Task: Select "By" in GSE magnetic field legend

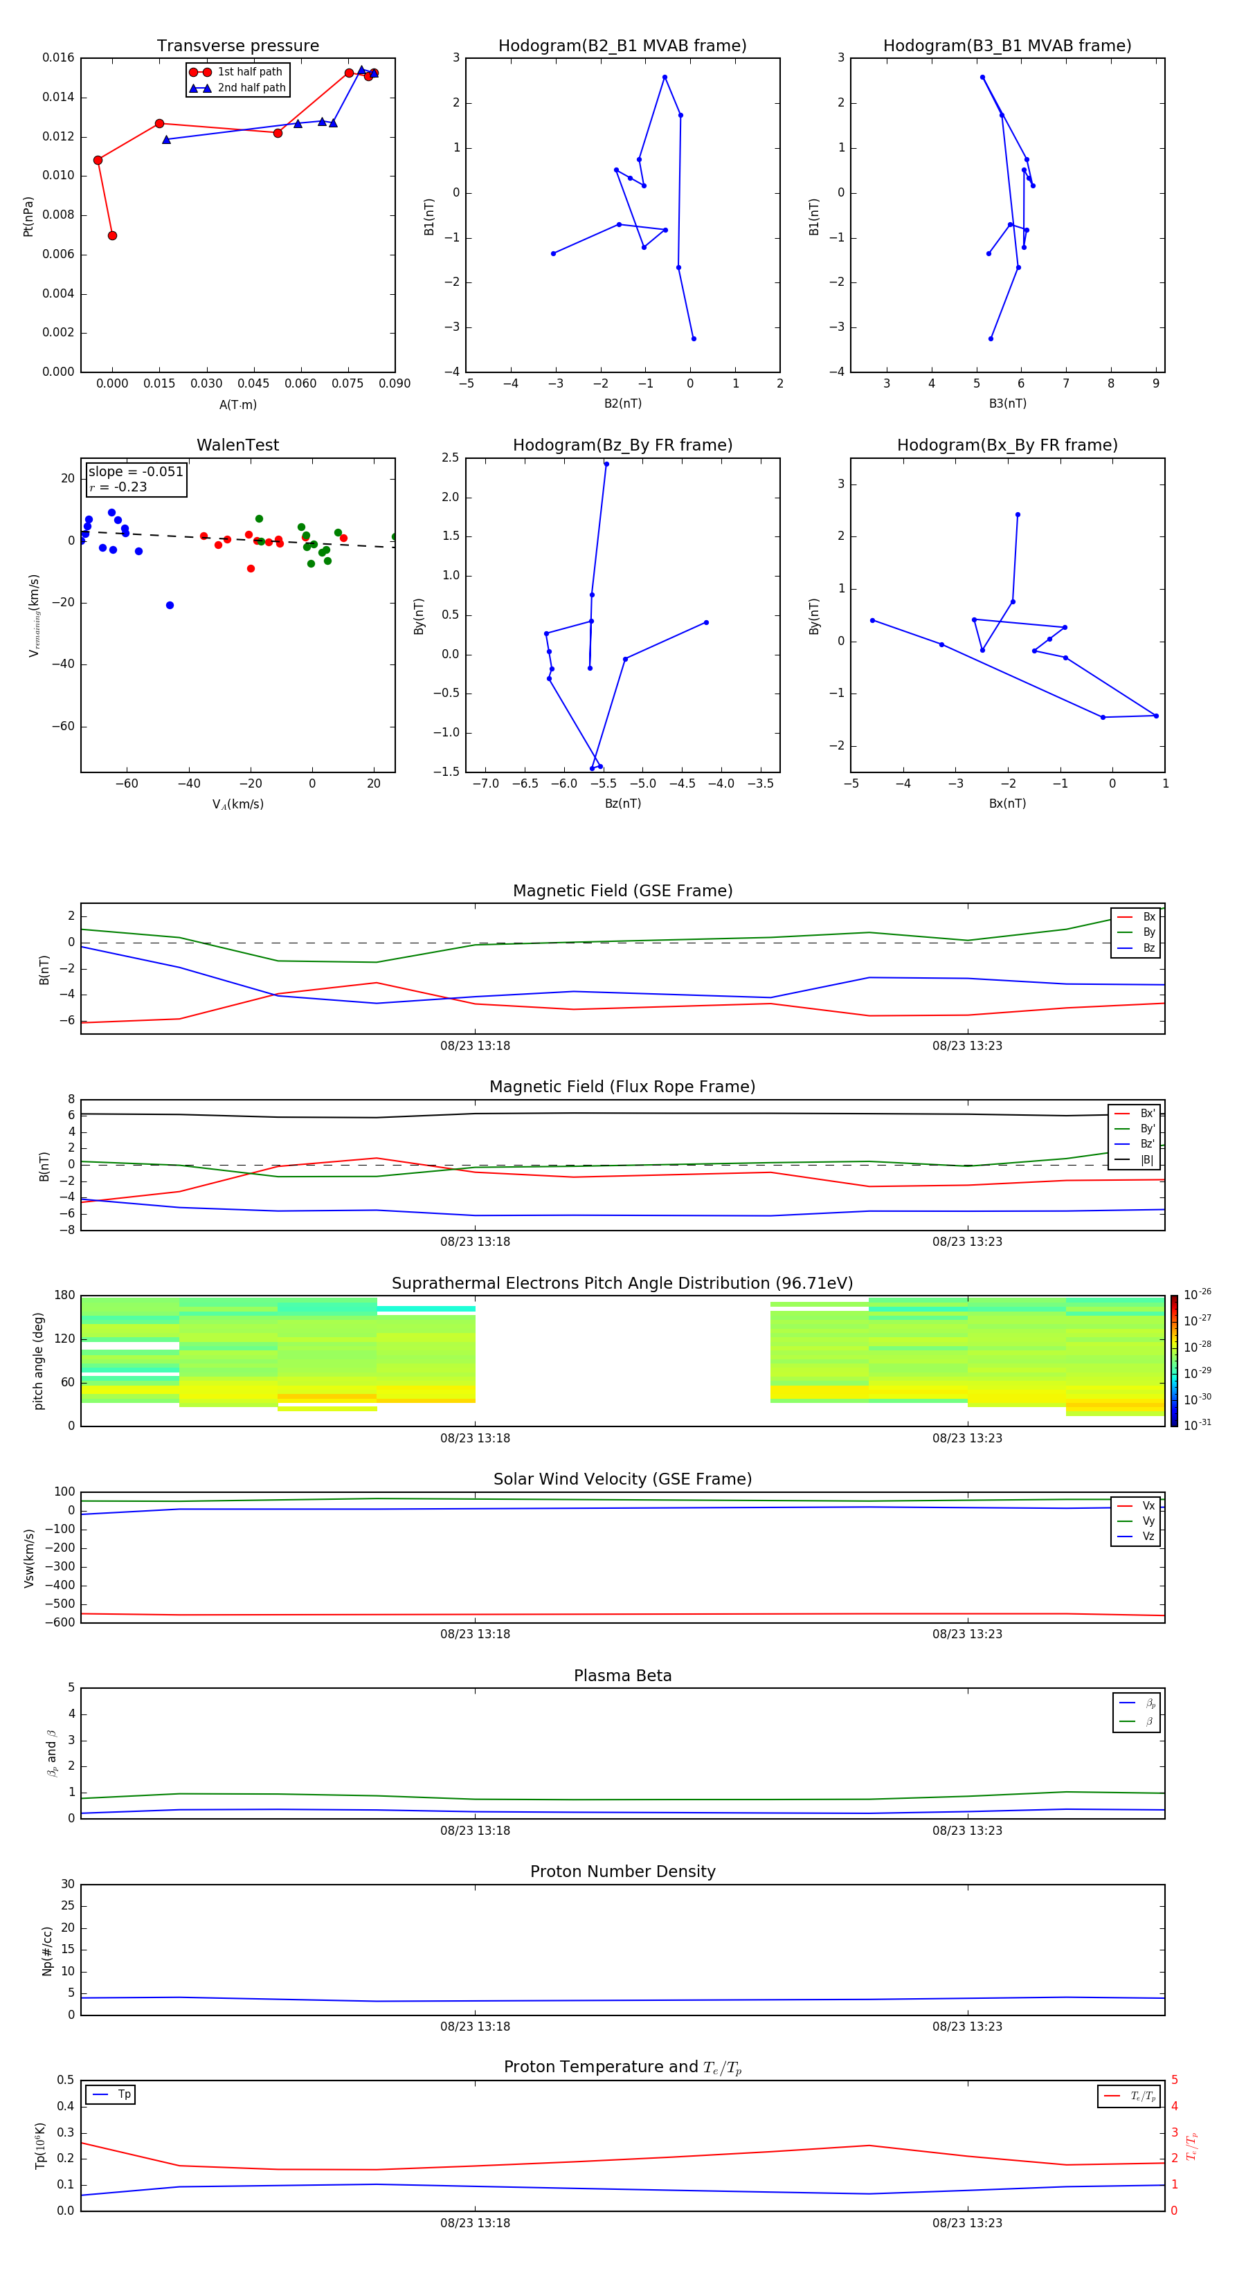Action: point(1137,932)
